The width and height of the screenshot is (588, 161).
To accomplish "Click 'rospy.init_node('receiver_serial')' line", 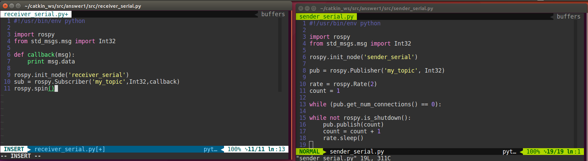I will click(72, 75).
